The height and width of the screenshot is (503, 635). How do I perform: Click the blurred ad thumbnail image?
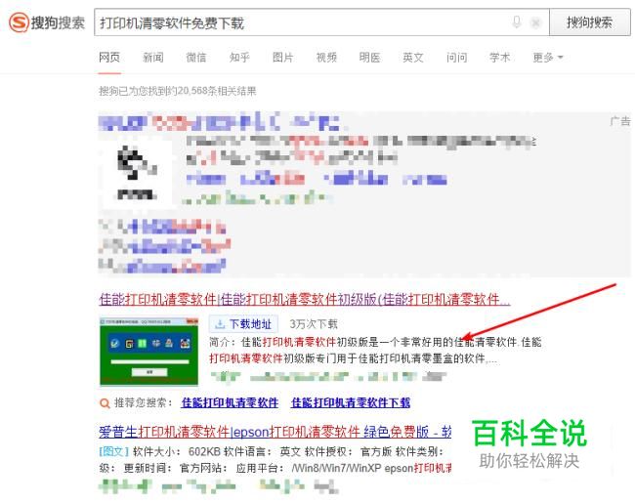pos(138,174)
